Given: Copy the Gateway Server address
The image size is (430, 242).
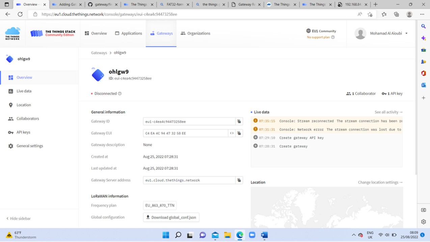Looking at the screenshot, I should (239, 180).
